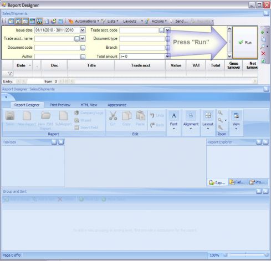Image resolution: width=271 pixels, height=261 pixels.
Task: Click the funnel icon in the grid filter row
Action: coord(10,74)
